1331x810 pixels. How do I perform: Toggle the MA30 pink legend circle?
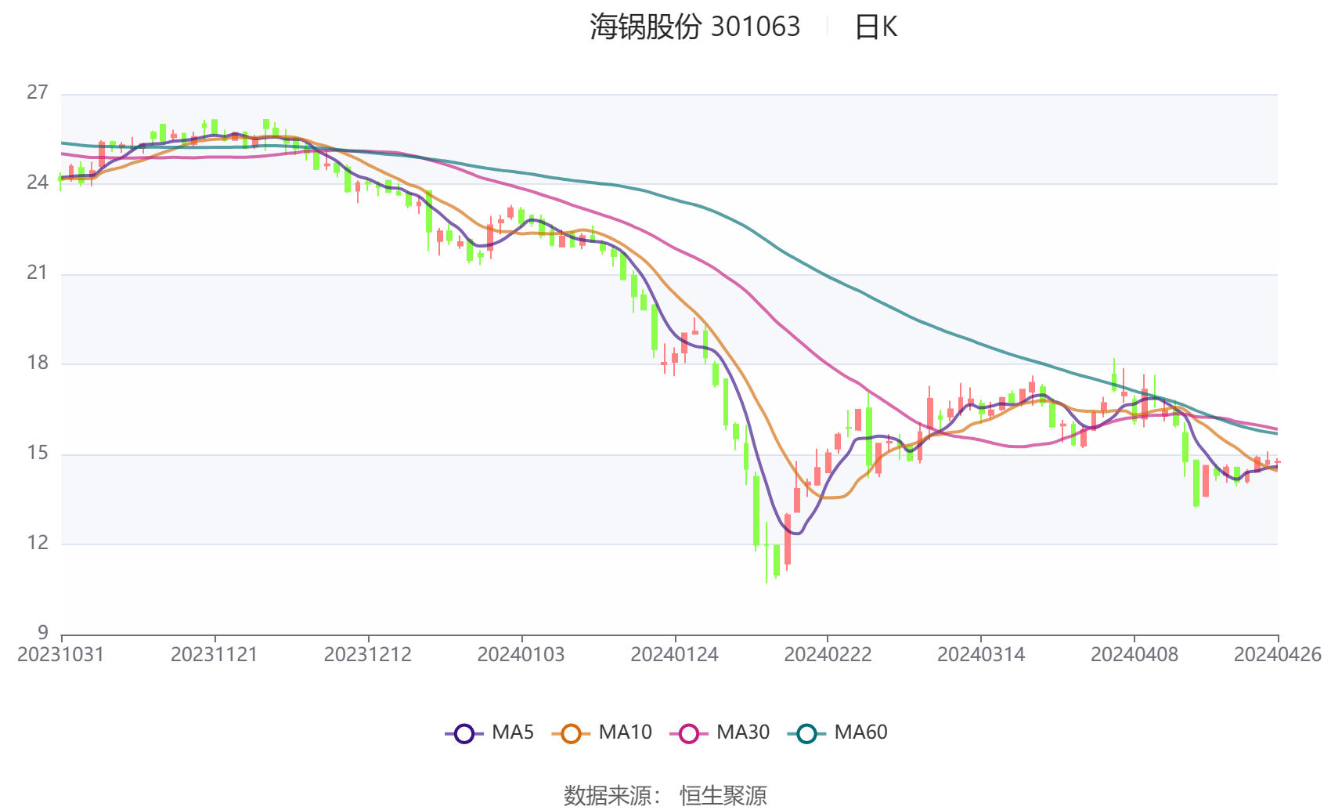point(689,734)
